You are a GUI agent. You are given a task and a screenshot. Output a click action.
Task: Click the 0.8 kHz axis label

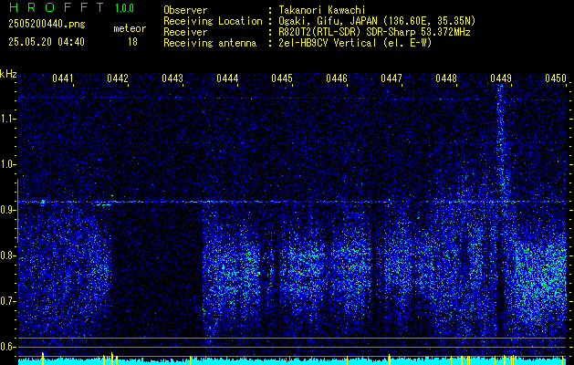pos(7,255)
